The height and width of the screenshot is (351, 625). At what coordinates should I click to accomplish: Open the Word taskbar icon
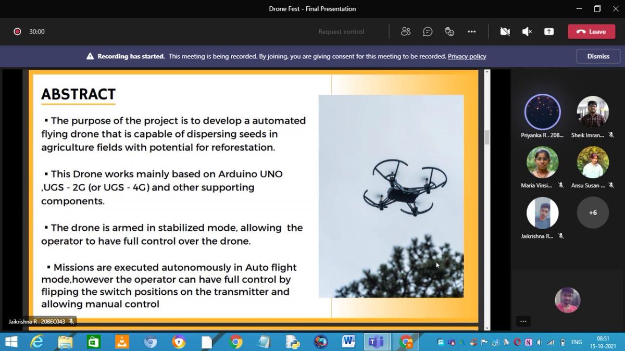pos(348,342)
